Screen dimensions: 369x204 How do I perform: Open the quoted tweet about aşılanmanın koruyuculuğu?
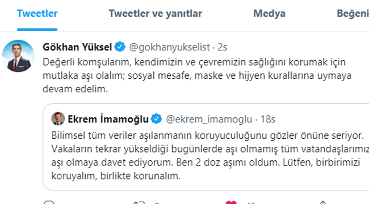coord(206,147)
